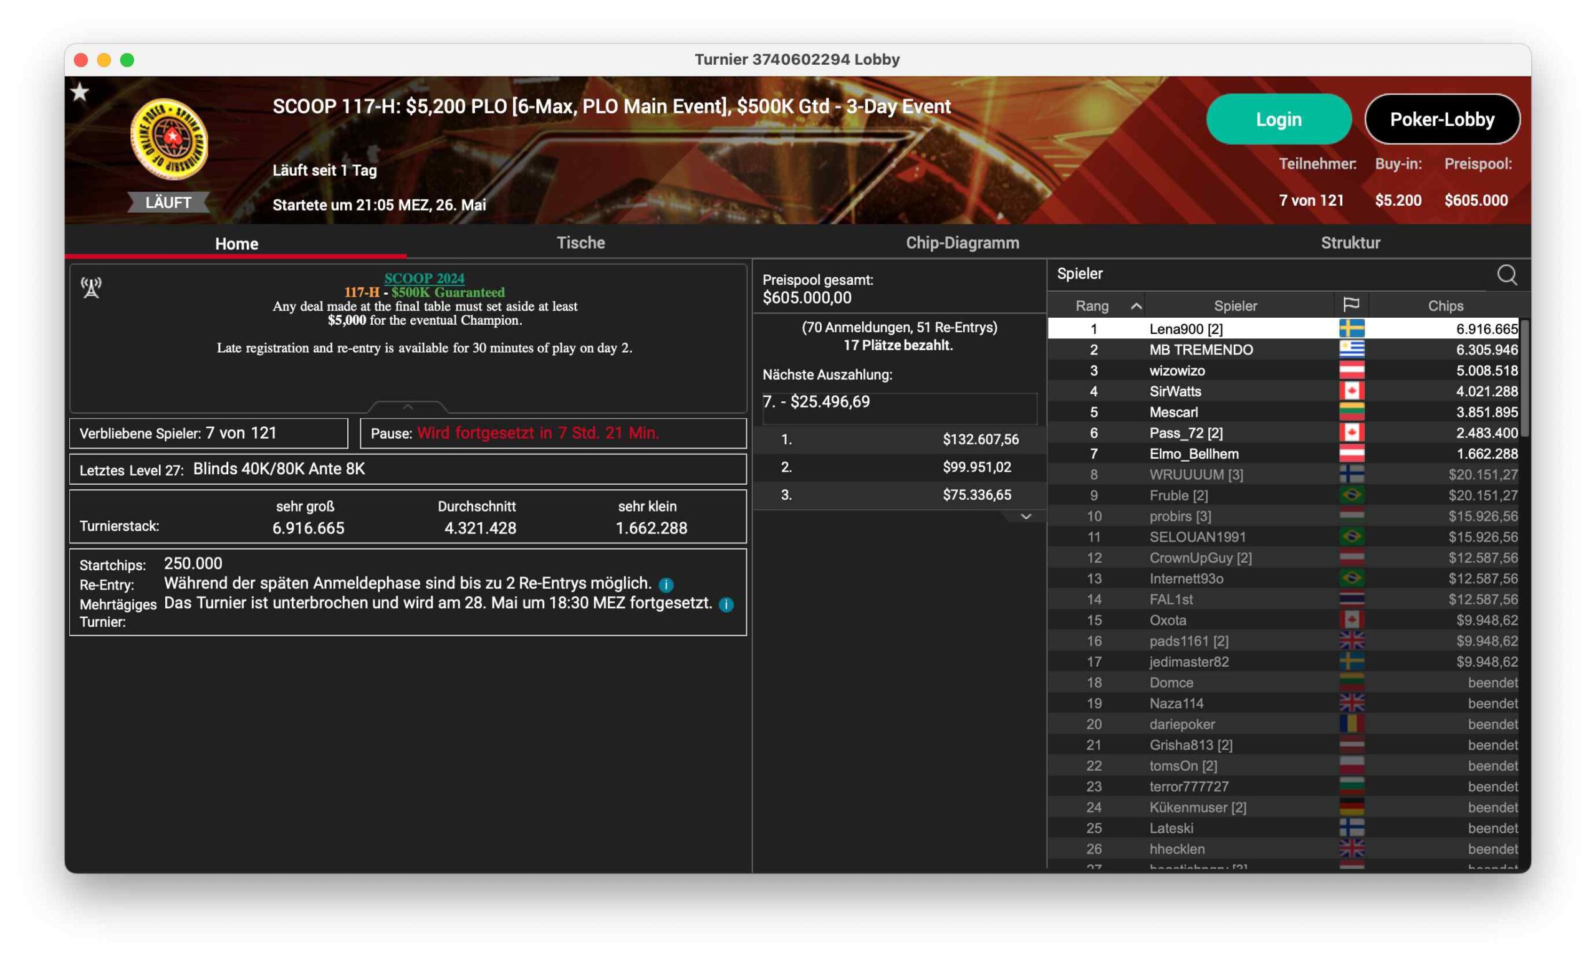
Task: Sort by Chips column header
Action: tap(1445, 306)
